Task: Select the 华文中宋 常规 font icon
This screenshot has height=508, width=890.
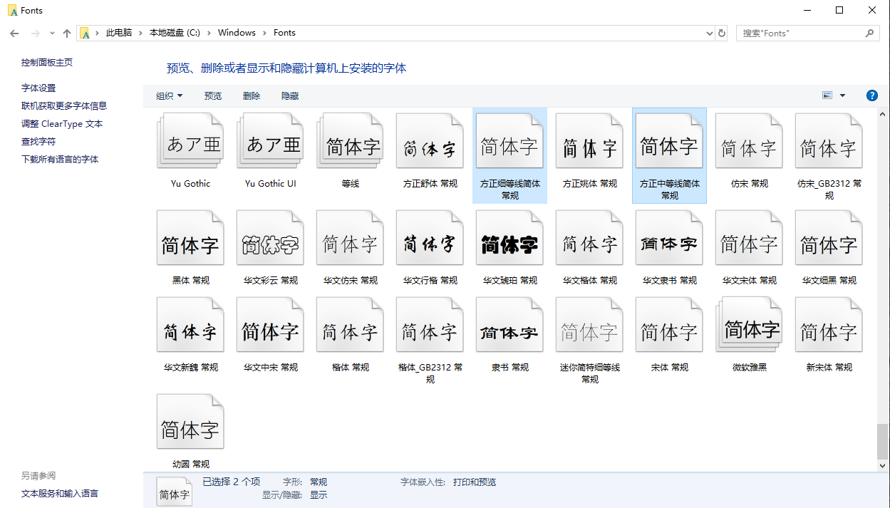Action: [x=270, y=325]
